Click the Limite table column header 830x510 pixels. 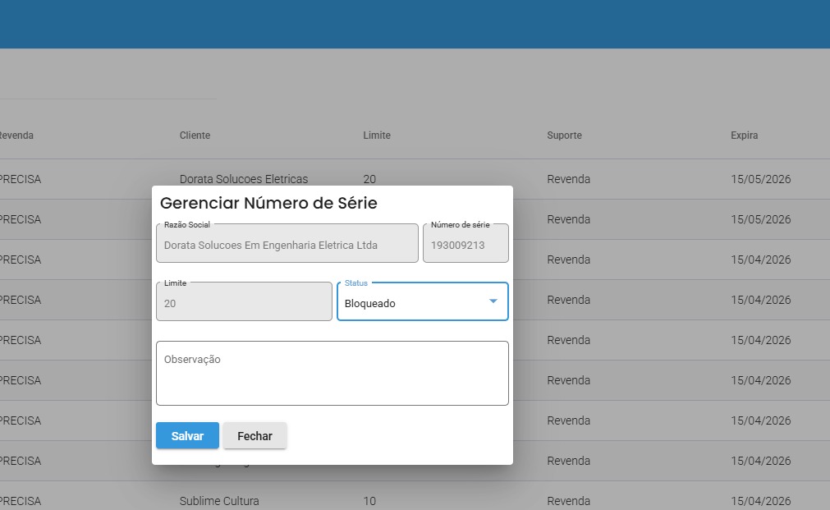point(377,136)
